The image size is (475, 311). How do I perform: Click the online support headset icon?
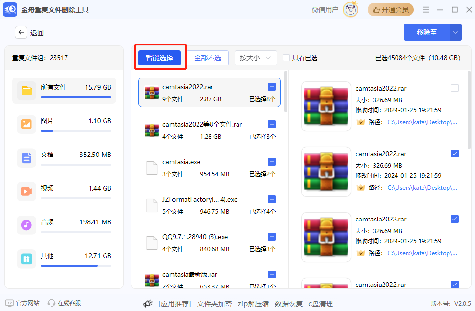pos(52,303)
